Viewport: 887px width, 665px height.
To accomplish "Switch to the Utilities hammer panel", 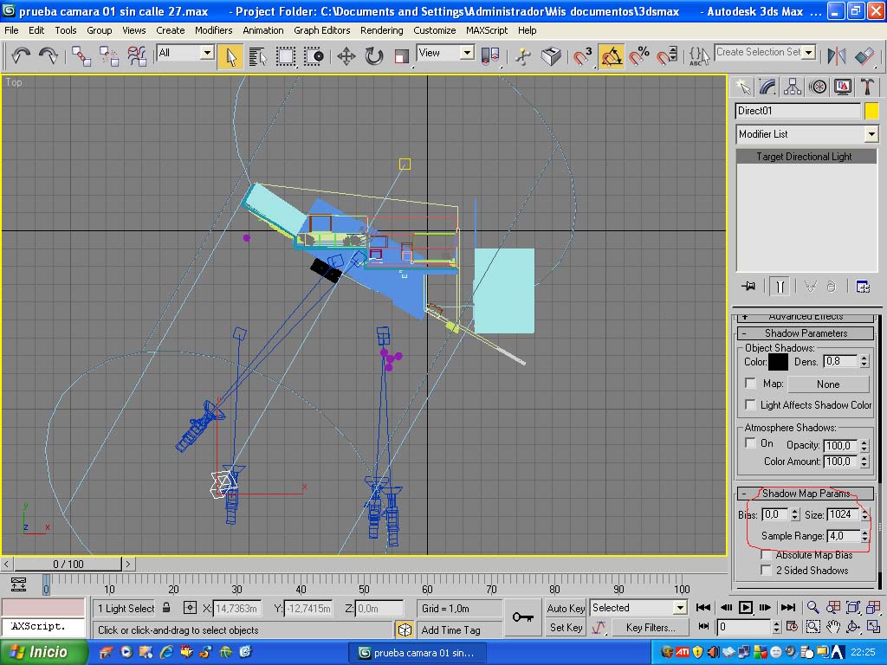I will pyautogui.click(x=867, y=87).
